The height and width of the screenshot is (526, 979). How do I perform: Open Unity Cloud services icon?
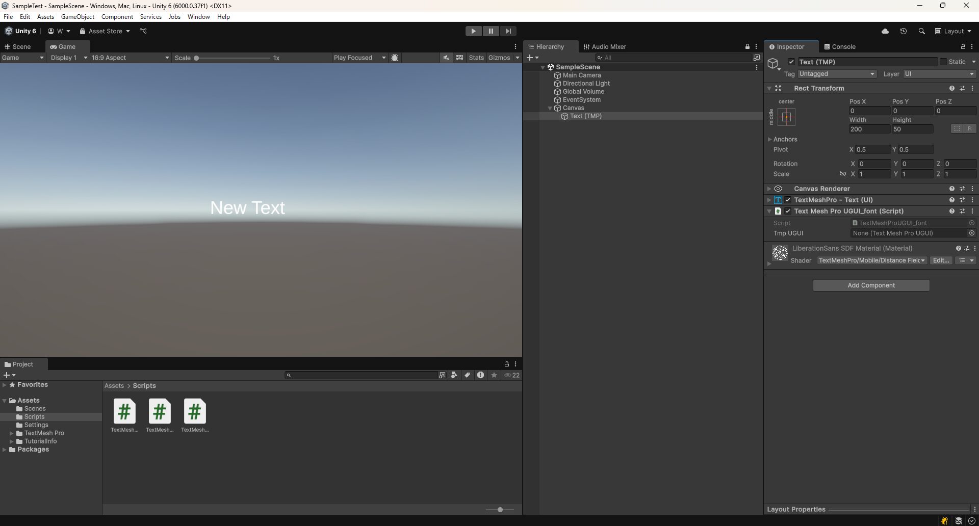(885, 31)
